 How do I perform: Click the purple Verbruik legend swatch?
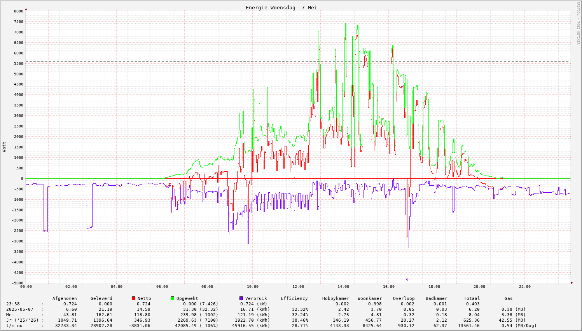241,298
